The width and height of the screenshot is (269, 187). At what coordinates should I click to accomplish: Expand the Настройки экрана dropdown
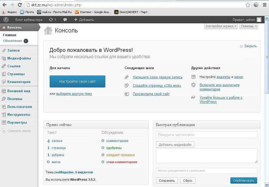pos(221,26)
